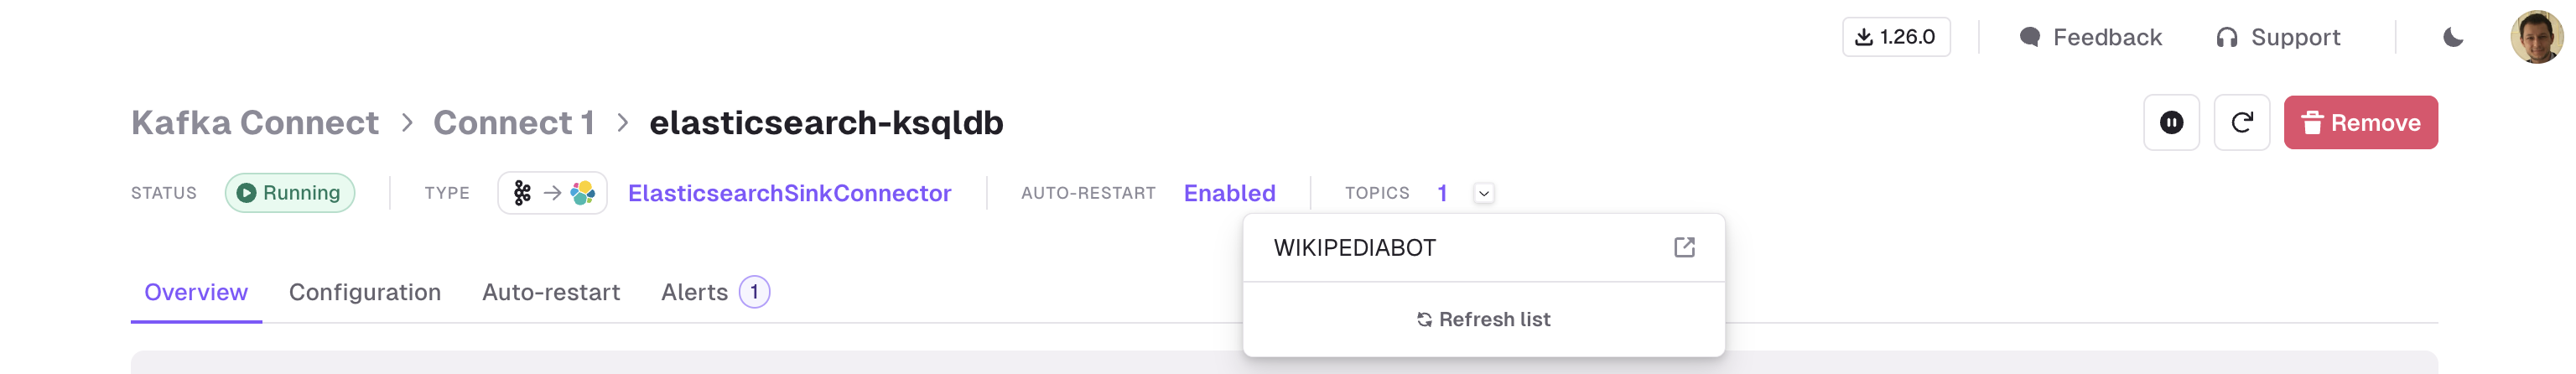Screen dimensions: 2576x374
Task: Select the Overview tab
Action: point(196,292)
